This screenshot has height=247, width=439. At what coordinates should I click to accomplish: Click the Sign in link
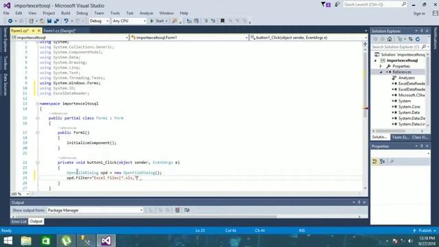click(x=419, y=14)
